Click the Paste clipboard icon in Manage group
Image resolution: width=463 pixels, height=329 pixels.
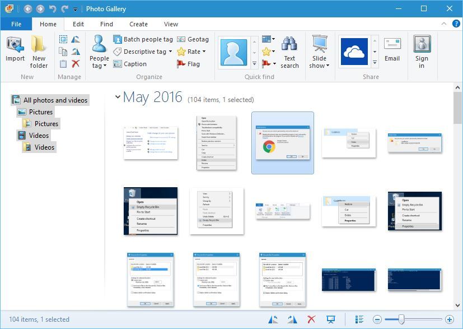click(63, 63)
